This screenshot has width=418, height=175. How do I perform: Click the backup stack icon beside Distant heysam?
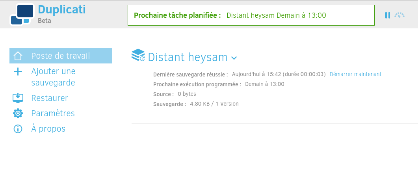tap(138, 55)
